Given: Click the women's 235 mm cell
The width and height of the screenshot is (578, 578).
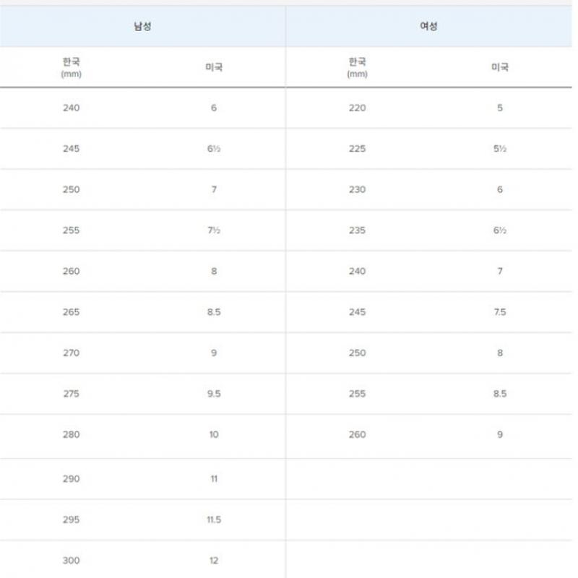Looking at the screenshot, I should tap(357, 230).
